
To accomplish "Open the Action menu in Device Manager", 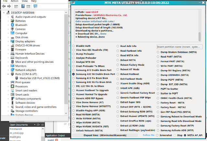I will [15, 1].
